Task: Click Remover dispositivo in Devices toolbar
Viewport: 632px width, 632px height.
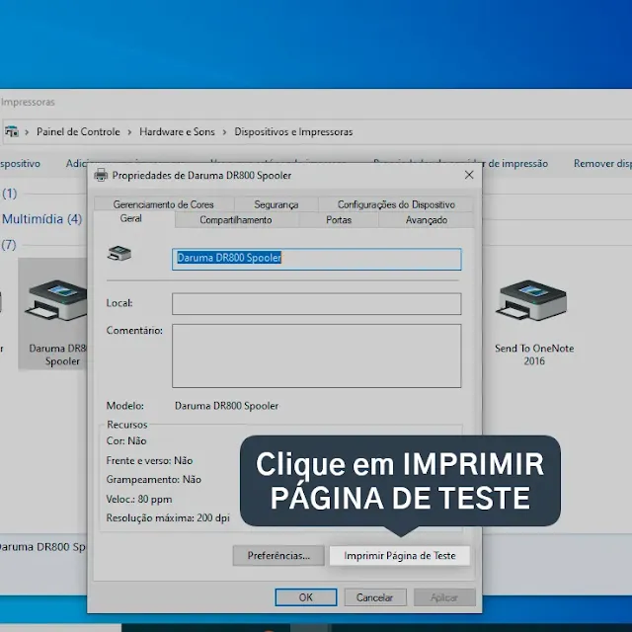Action: [x=602, y=163]
